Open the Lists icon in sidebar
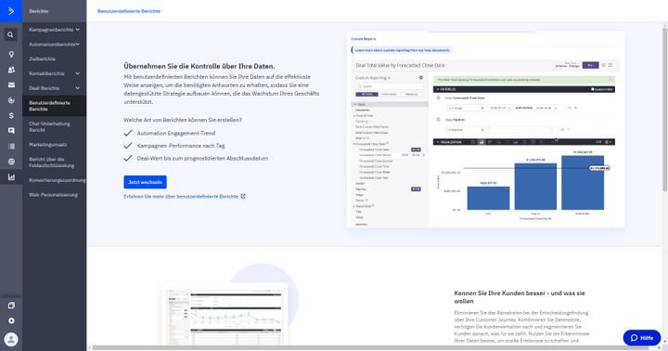Screen dimensions: 668x351 click(x=11, y=147)
